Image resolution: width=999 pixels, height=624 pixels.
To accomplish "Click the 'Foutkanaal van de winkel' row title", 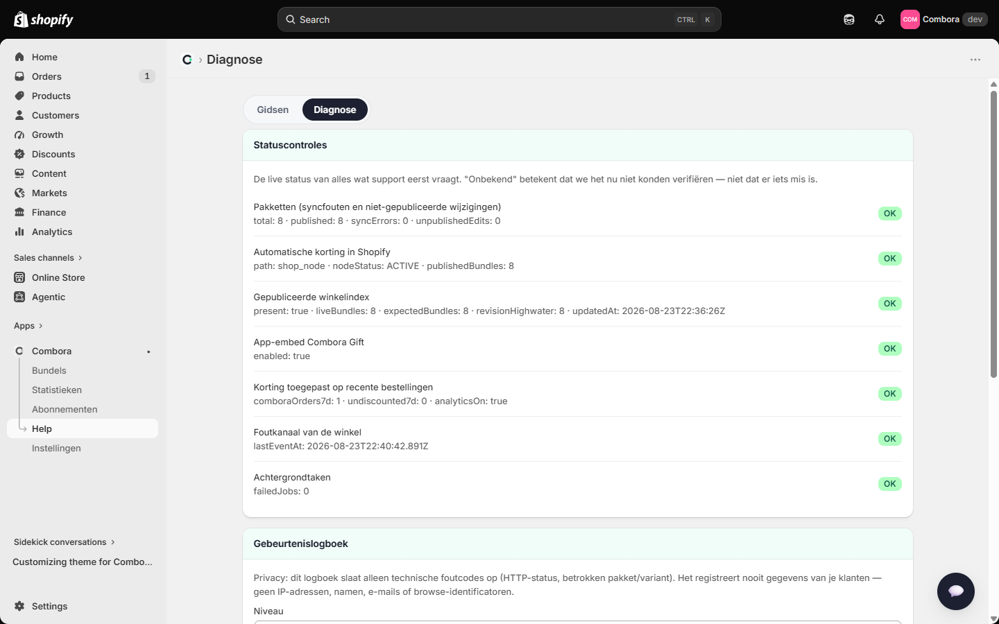I will click(307, 432).
